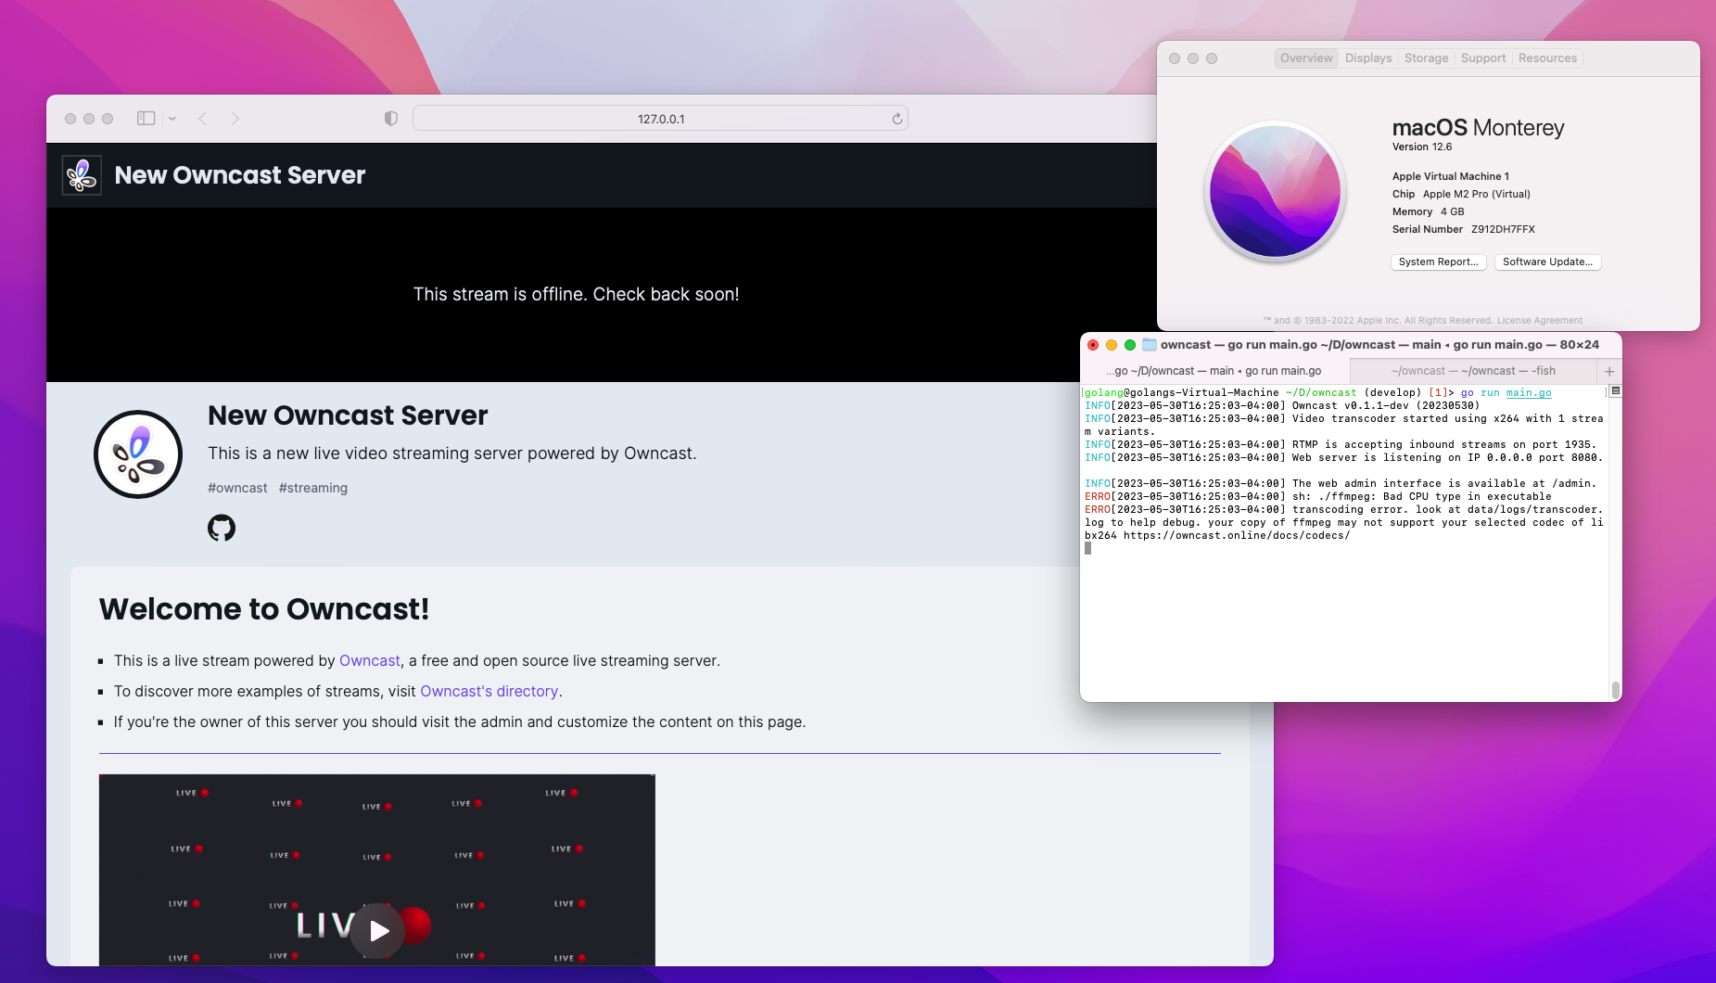
Task: Click the folder proxy icon in Terminal's title bar
Action: 1149,344
